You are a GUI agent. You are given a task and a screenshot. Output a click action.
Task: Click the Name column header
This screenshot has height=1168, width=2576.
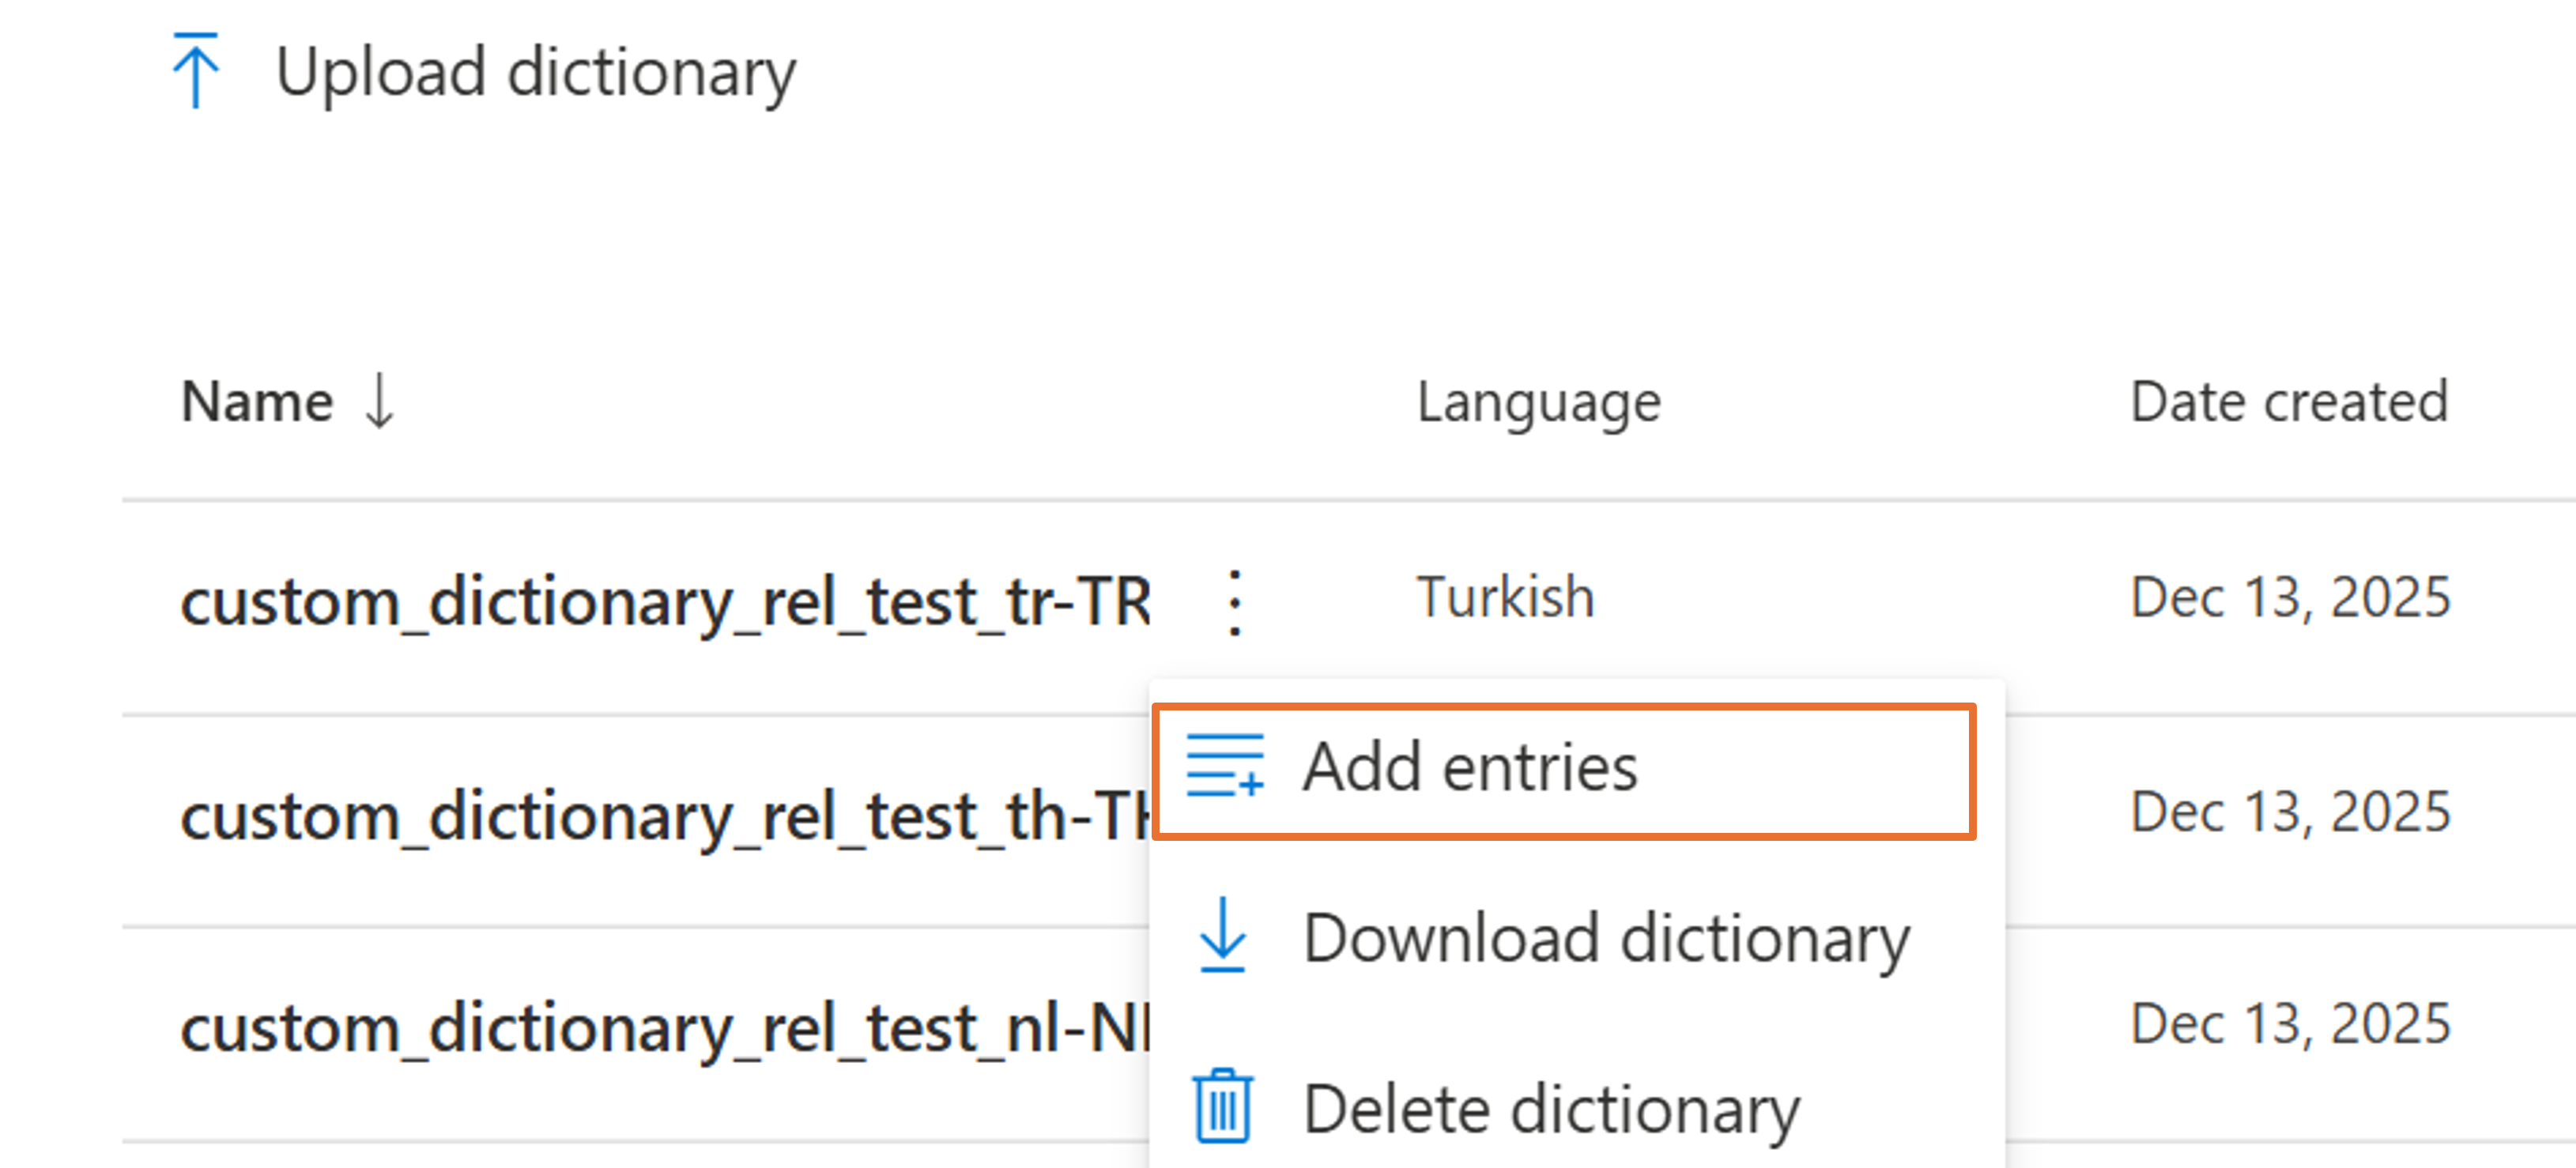pos(257,402)
